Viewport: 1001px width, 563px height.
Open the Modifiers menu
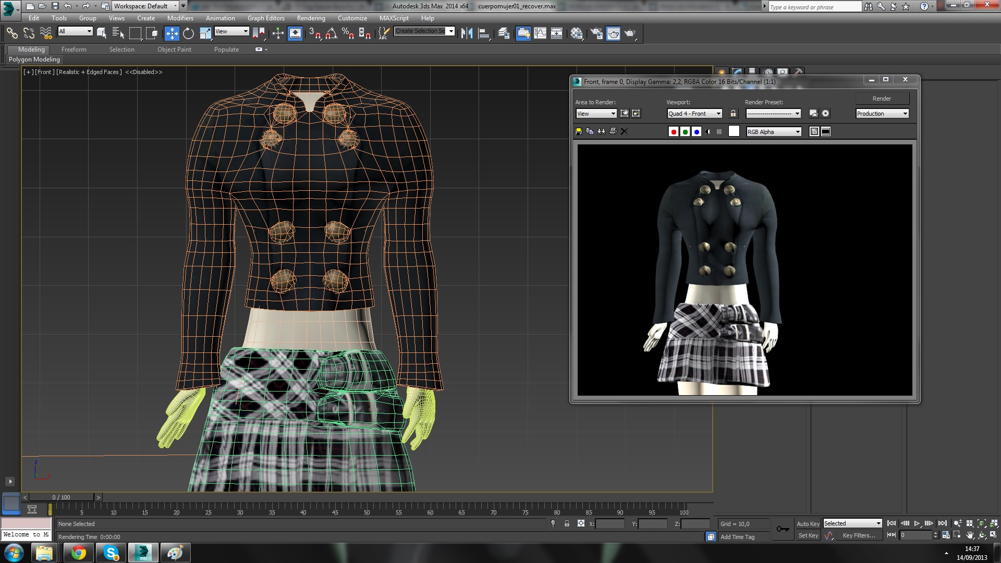180,18
